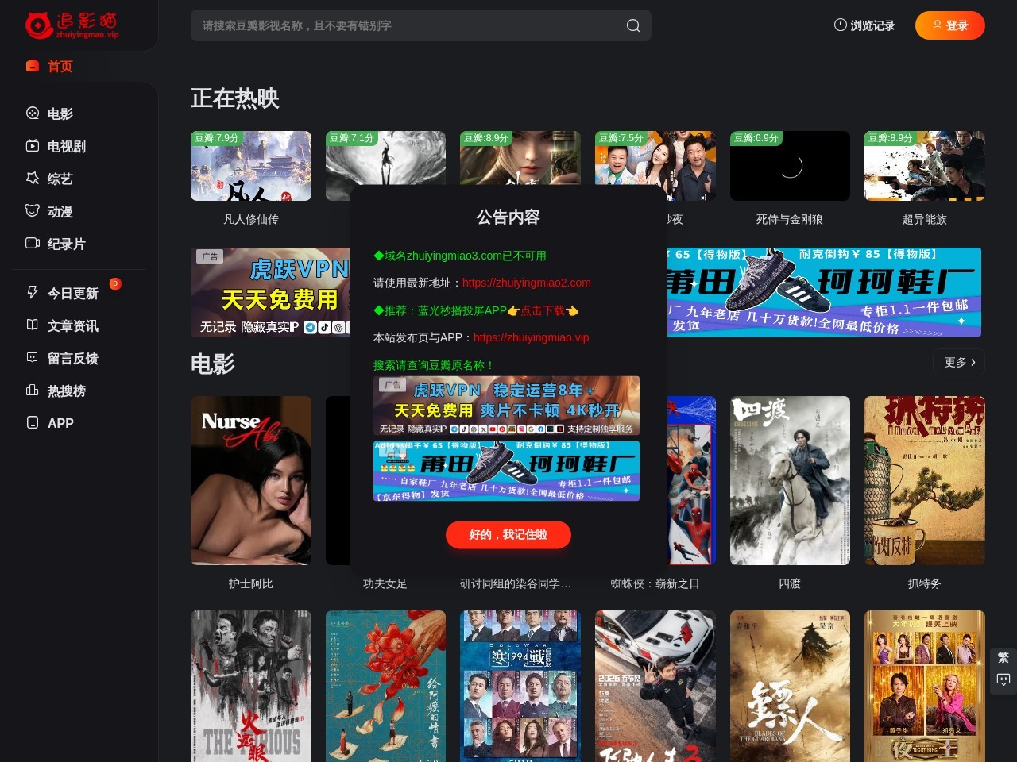
Task: Click the red update count badge
Action: point(115,283)
